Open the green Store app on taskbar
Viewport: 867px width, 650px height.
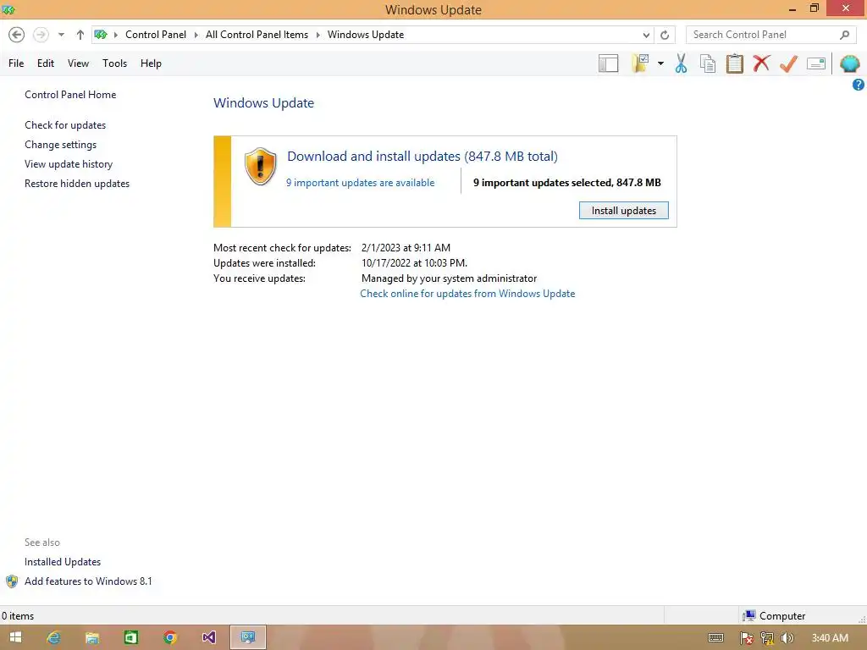click(131, 637)
